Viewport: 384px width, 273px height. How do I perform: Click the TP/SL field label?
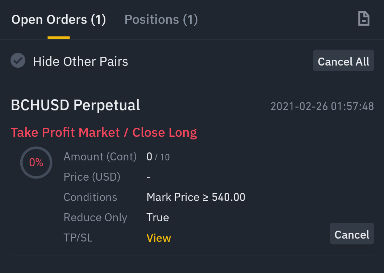[78, 238]
